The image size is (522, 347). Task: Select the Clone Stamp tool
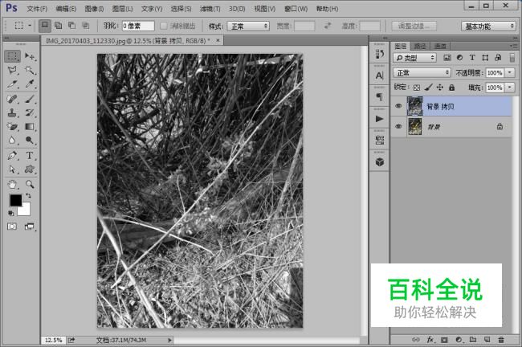pyautogui.click(x=12, y=113)
